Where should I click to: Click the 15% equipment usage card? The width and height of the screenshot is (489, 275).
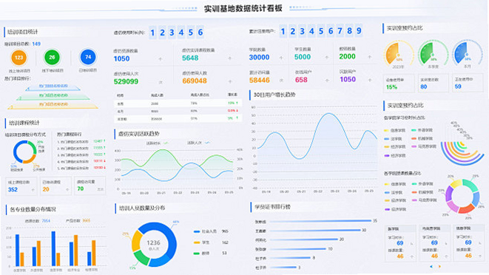(399, 84)
